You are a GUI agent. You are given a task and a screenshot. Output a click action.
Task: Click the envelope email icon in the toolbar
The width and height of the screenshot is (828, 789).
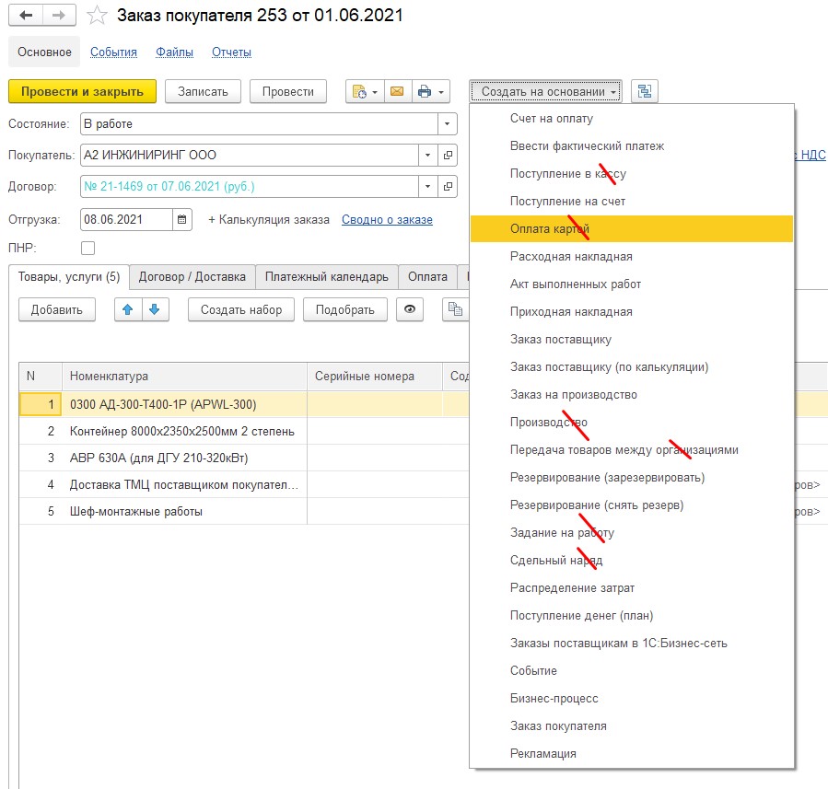[x=397, y=91]
